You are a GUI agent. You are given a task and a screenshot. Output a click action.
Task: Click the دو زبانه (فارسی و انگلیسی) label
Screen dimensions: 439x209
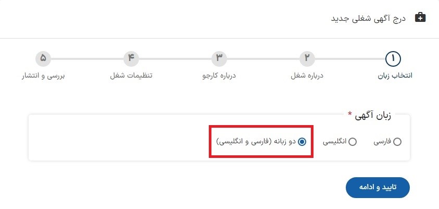pos(256,142)
